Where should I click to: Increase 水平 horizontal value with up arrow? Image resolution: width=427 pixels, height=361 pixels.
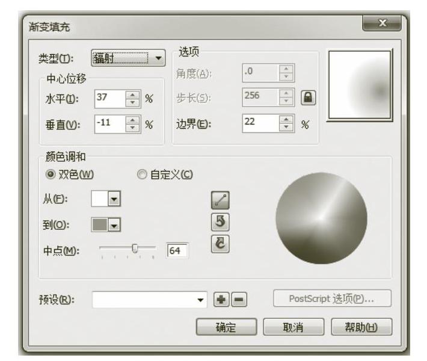[x=133, y=94]
